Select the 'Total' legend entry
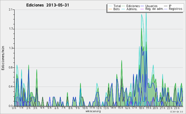Viewport: 186px width, 114px height. point(117,6)
